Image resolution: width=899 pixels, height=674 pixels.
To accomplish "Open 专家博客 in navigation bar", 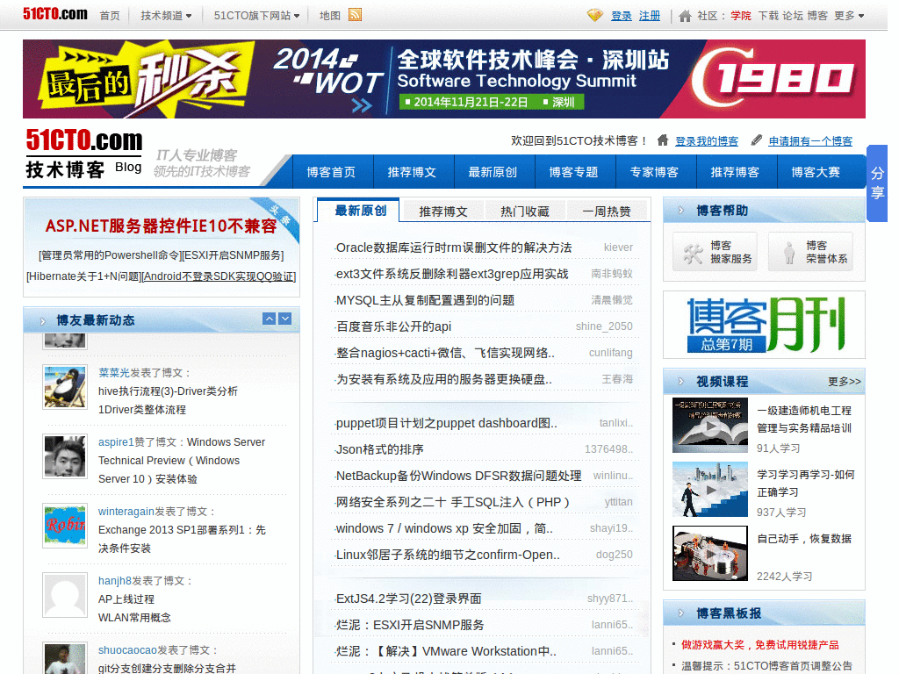I will (654, 172).
